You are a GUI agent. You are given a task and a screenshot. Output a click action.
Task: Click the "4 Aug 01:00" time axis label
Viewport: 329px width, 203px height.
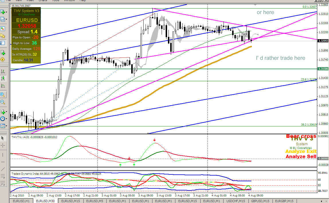pos(219,196)
